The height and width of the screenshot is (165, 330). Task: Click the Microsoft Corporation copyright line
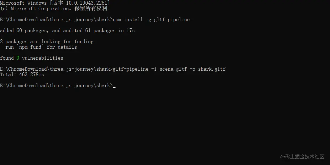[x=56, y=9]
